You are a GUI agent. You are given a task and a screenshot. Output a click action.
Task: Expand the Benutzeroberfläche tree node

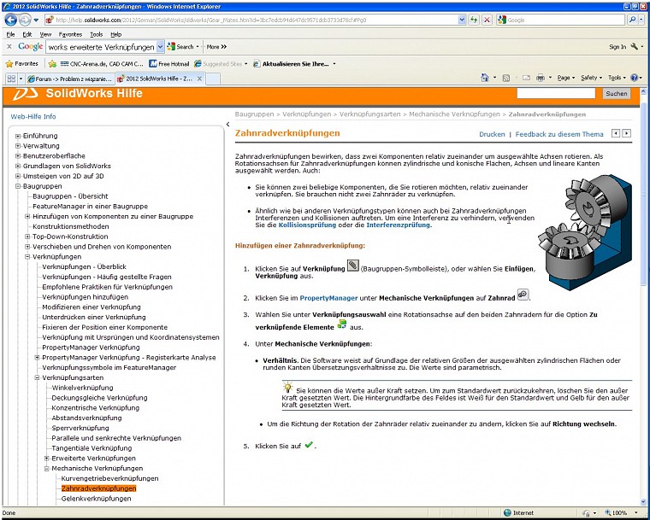[x=18, y=156]
